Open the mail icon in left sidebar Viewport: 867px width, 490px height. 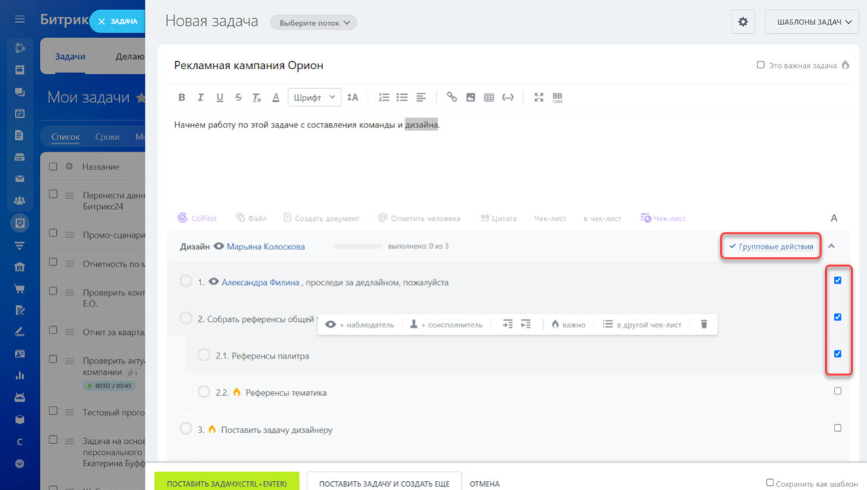(x=20, y=179)
